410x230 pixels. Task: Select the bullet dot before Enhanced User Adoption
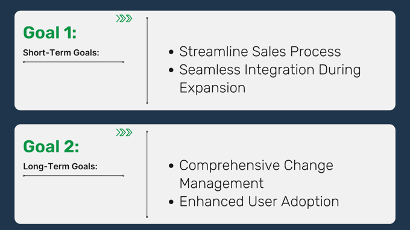(x=171, y=202)
